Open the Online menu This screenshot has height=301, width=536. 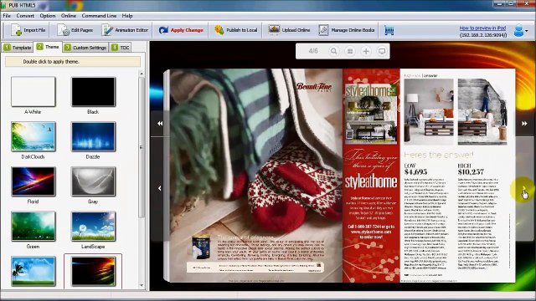[69, 16]
